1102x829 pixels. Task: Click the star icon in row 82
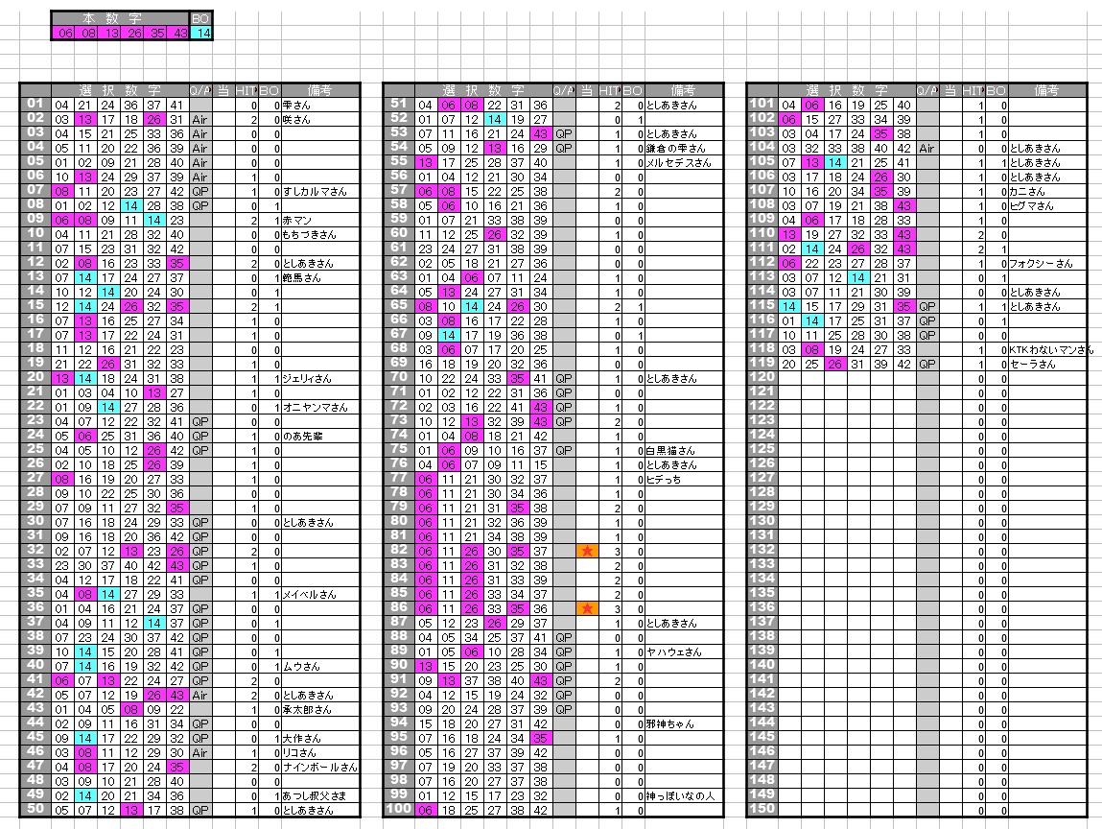587,551
